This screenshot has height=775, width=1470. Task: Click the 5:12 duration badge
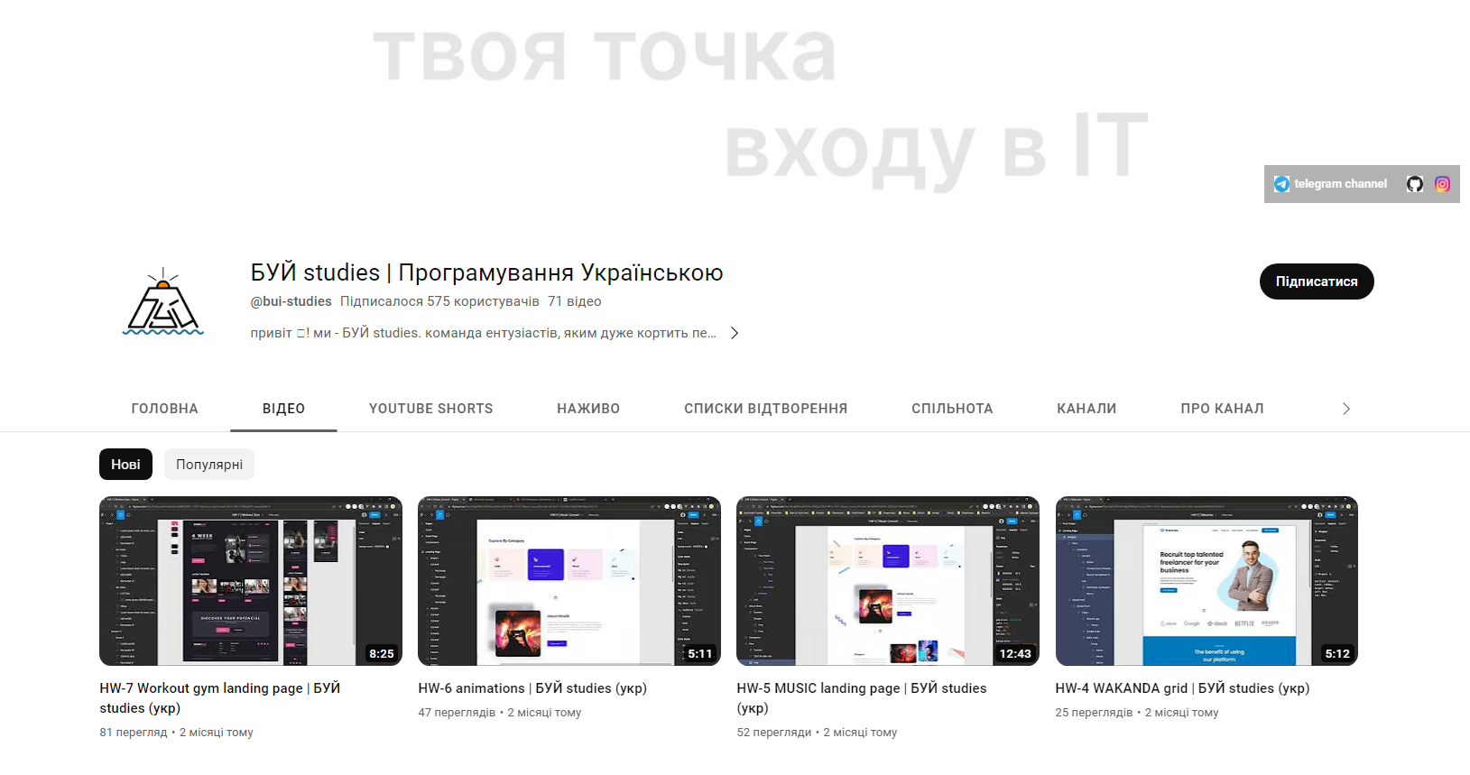[x=1337, y=653]
